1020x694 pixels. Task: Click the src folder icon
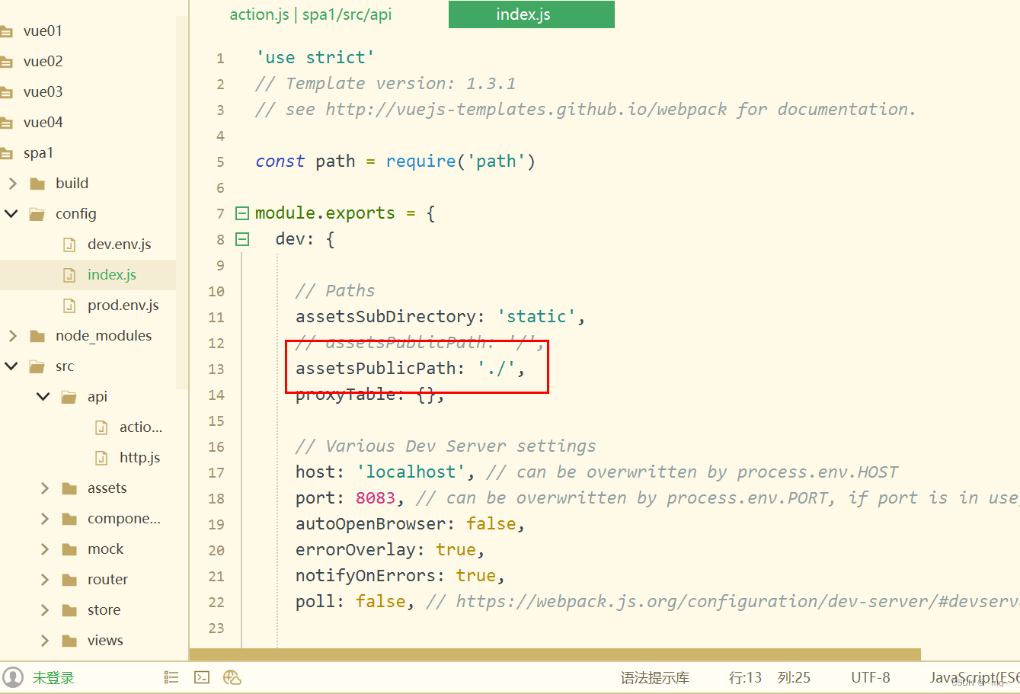37,366
